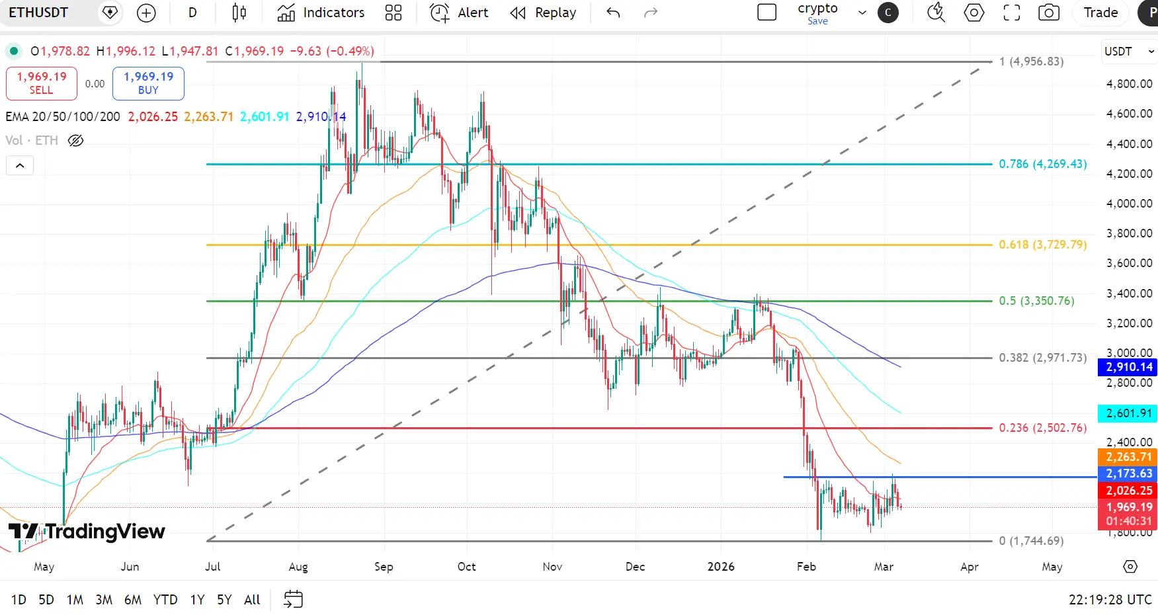Click the 2026 label on time axis

coord(721,567)
